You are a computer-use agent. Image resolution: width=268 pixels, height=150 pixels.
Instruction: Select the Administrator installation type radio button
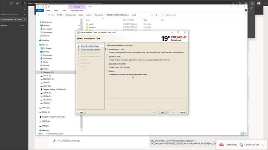(x=108, y=49)
